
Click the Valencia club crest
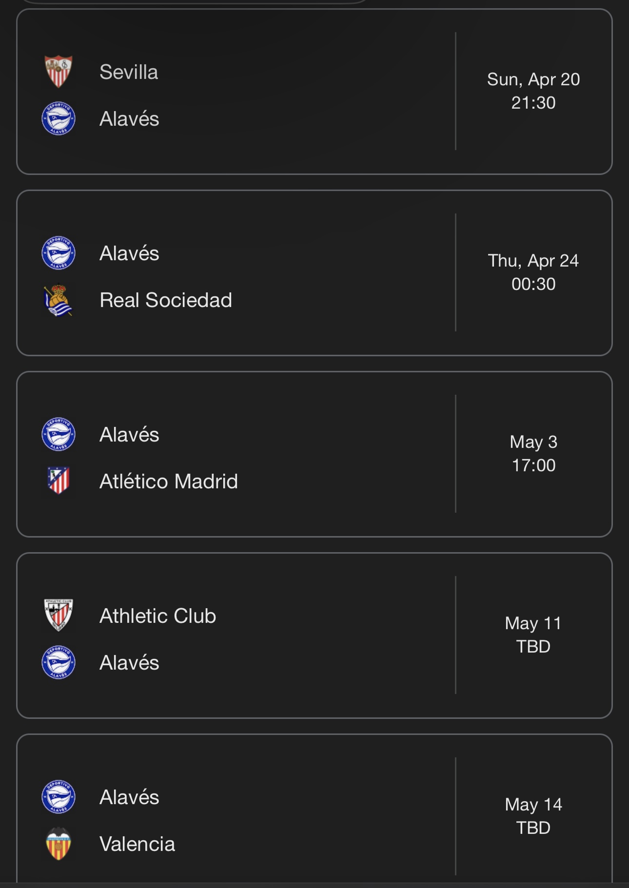[59, 844]
